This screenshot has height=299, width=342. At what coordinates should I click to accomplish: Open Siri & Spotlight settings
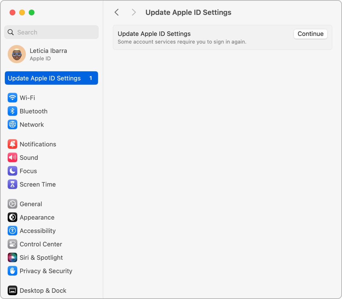(41, 258)
